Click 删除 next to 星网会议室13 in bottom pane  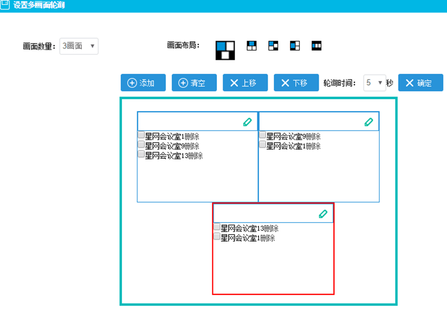[271, 229]
